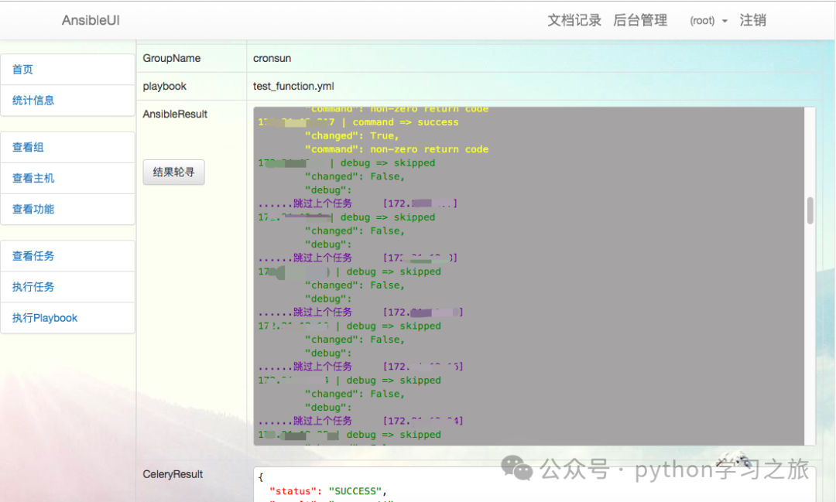Click the 注销 logout link

coord(752,20)
